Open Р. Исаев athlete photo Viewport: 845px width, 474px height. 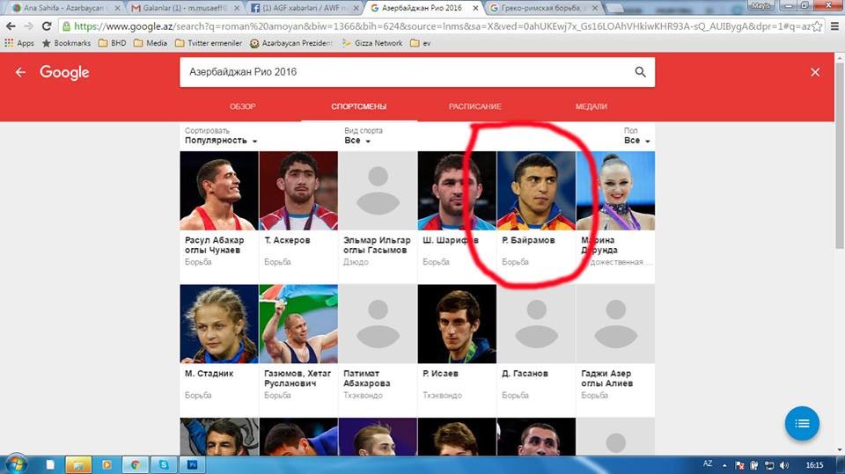457,324
